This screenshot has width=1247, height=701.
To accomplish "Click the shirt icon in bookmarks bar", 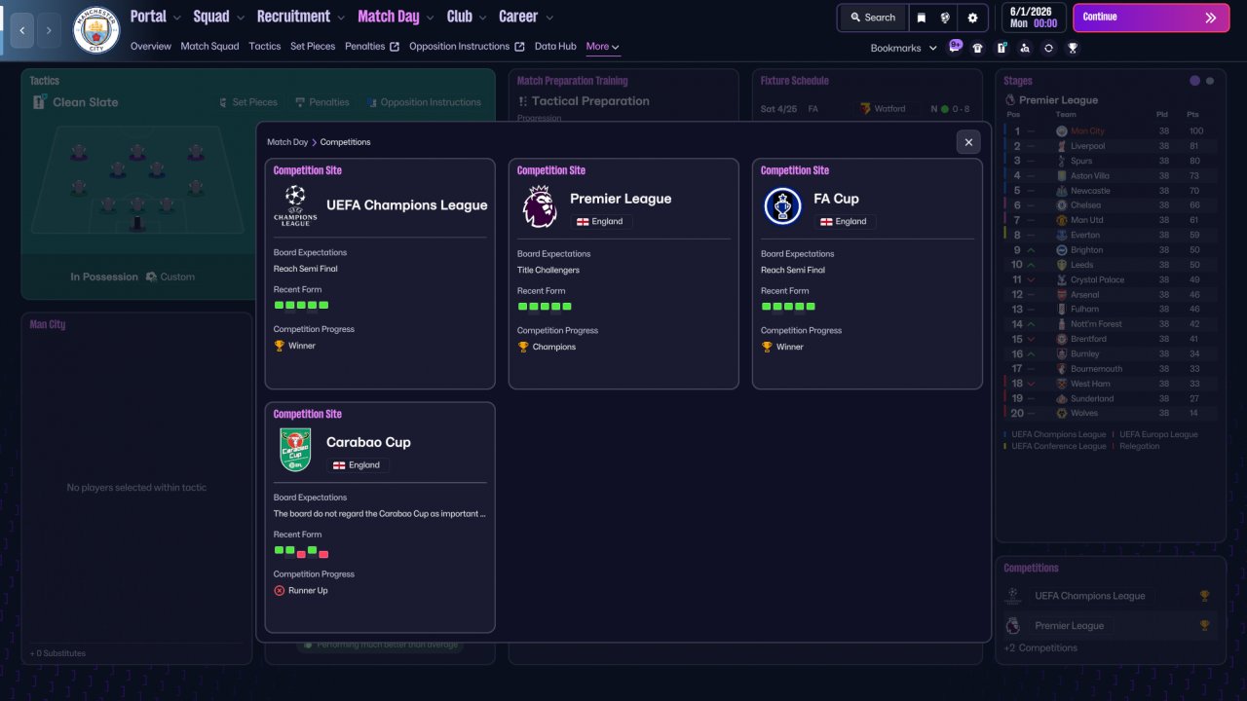I will [978, 48].
